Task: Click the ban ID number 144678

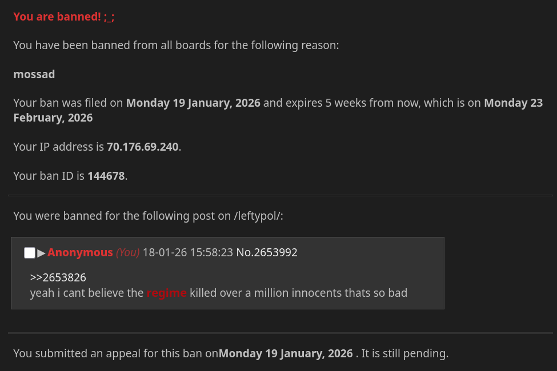Action: pos(106,176)
